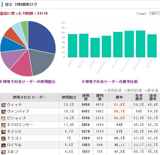Click the ドラゴン leader portrait icon

pos(3,138)
